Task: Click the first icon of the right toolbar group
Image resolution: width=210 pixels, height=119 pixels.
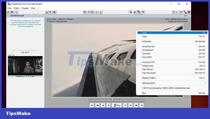Action: (x=173, y=12)
